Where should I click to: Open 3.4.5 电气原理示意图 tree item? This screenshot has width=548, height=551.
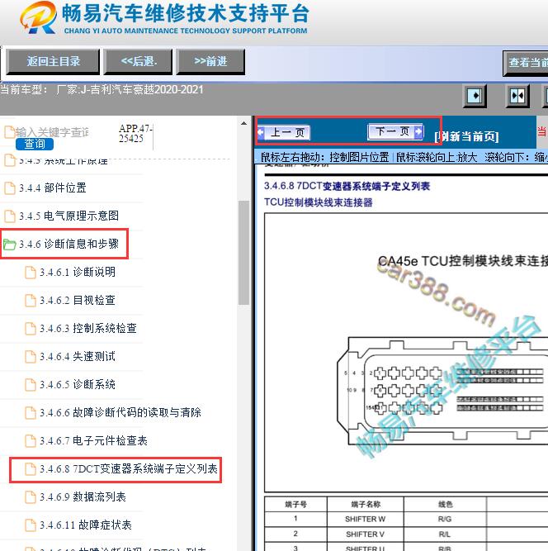68,216
